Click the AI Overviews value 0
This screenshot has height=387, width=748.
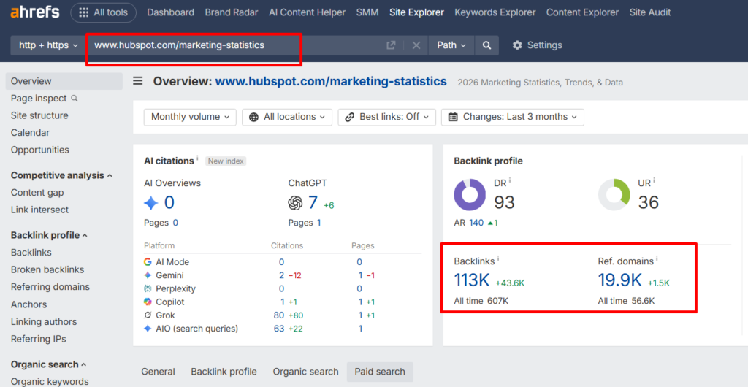[169, 203]
